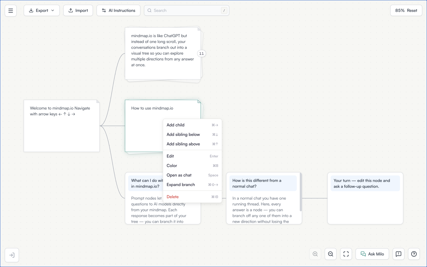Select the 'mindmap.io is like ChatGPT' node
The width and height of the screenshot is (427, 267).
point(163,53)
